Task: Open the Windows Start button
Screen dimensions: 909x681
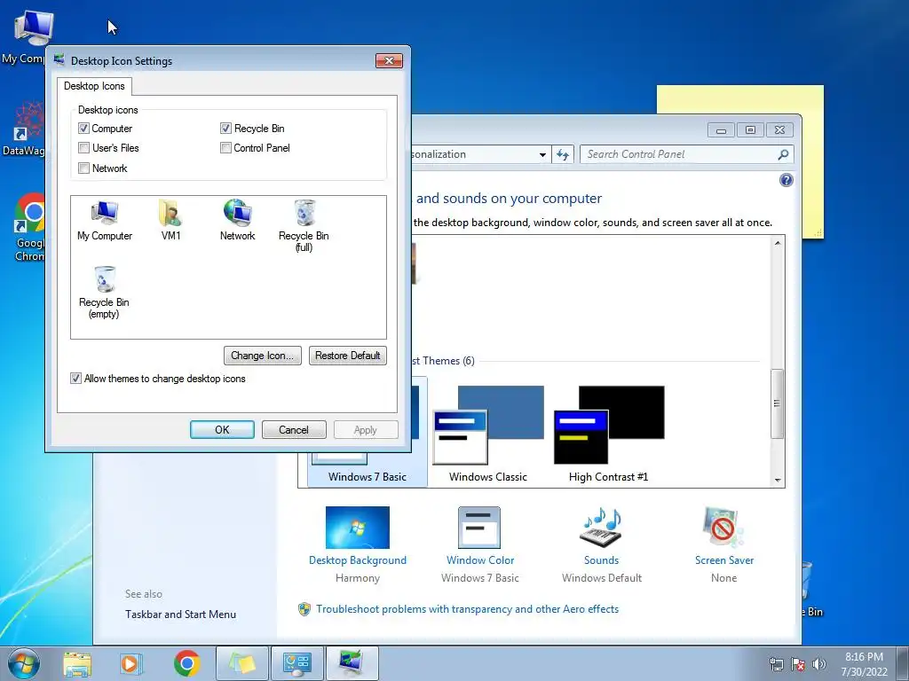Action: click(23, 663)
